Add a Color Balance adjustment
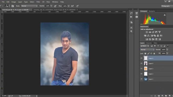 tap(148, 36)
